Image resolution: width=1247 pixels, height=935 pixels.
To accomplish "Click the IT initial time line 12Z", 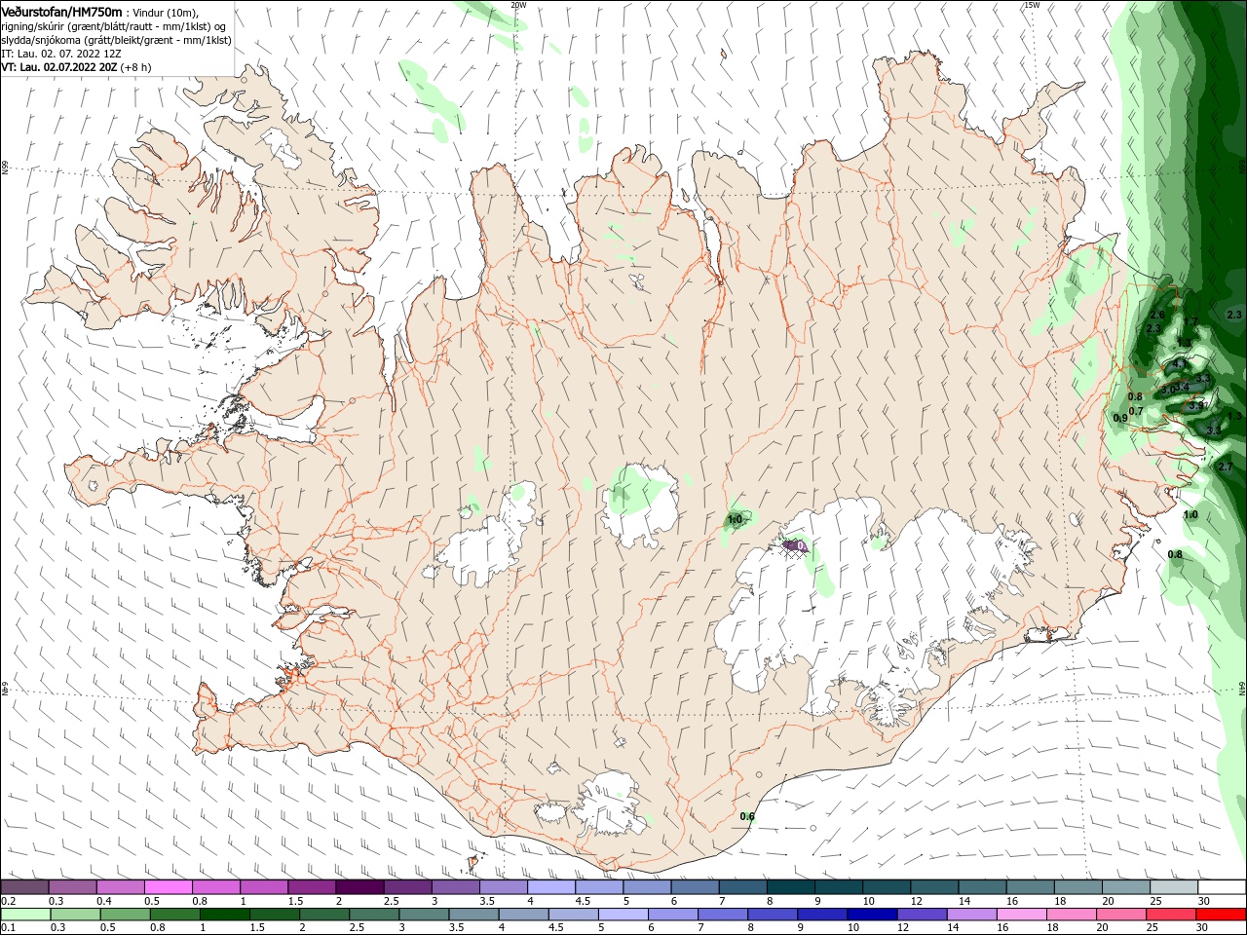I will click(x=61, y=54).
